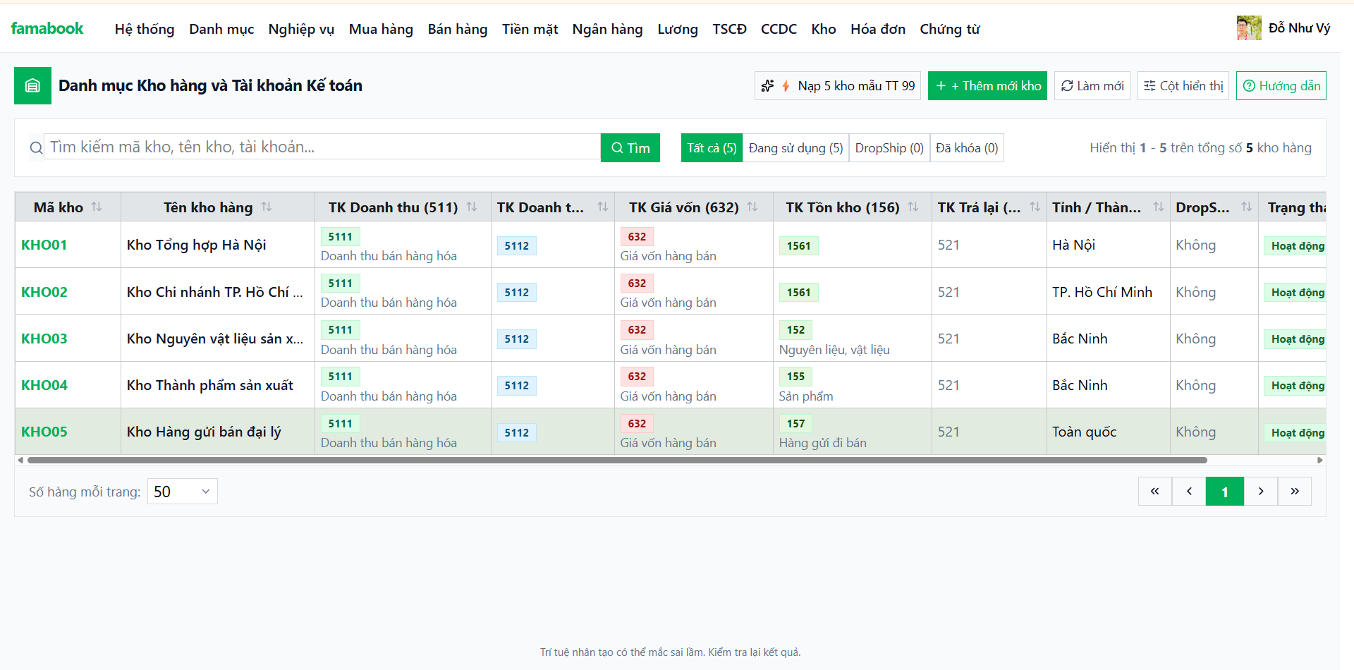1354x670 pixels.
Task: Sort by Mã kho column icon
Action: pyautogui.click(x=97, y=207)
